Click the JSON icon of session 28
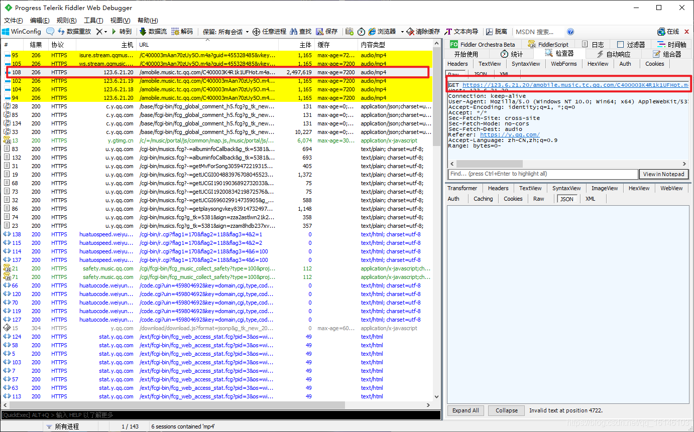Viewport: 694px width, 432px height. tap(7, 106)
